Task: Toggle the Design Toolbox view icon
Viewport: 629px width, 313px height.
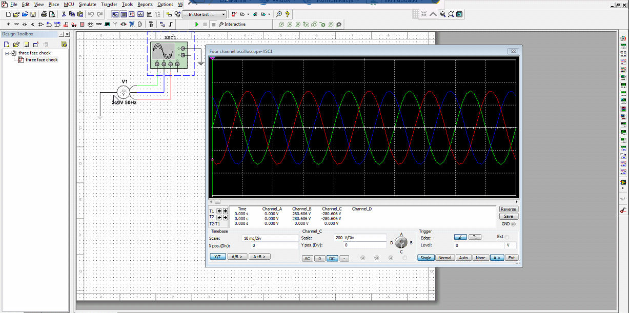Action: tap(115, 14)
